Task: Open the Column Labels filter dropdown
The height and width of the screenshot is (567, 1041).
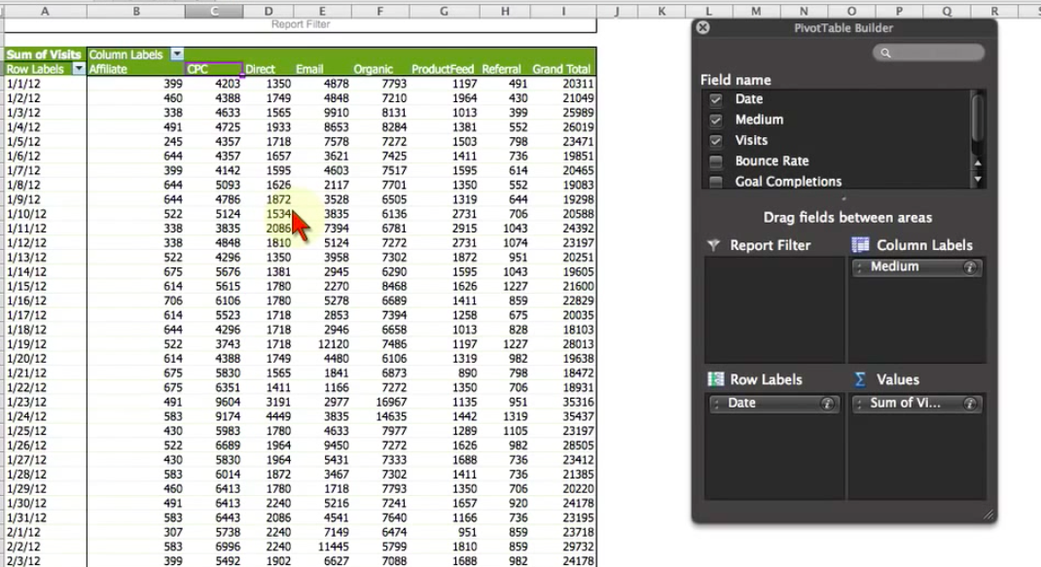Action: 177,53
